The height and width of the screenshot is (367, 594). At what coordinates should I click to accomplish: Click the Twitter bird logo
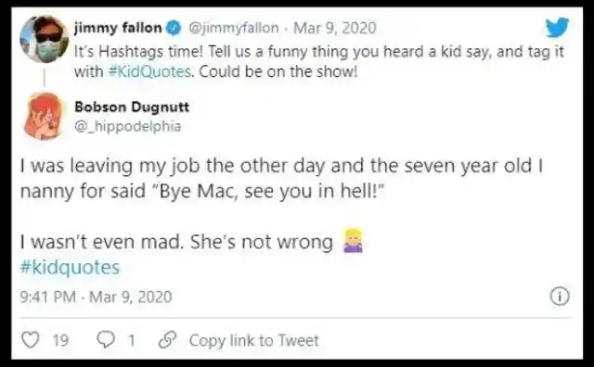(x=558, y=27)
